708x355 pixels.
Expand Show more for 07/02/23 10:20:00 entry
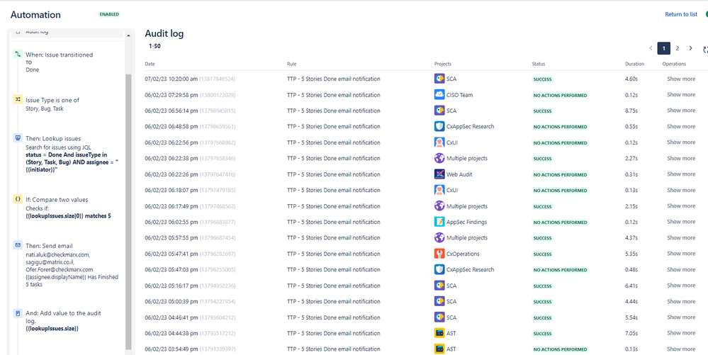tap(681, 79)
